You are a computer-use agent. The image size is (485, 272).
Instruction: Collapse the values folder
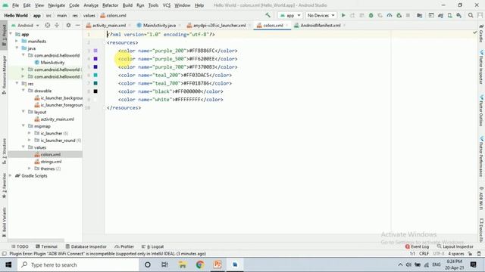point(23,147)
